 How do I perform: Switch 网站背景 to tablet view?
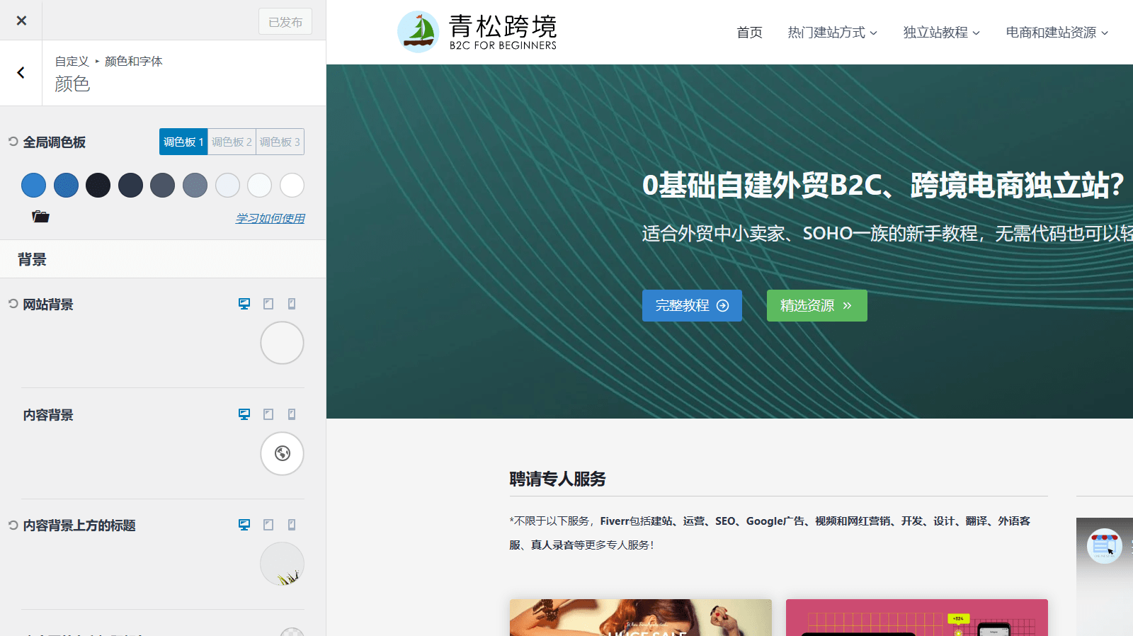[x=268, y=304]
